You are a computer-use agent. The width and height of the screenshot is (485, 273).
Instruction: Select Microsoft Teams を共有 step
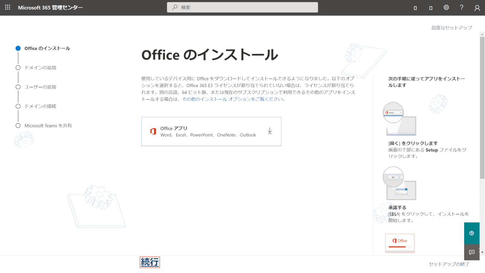48,126
